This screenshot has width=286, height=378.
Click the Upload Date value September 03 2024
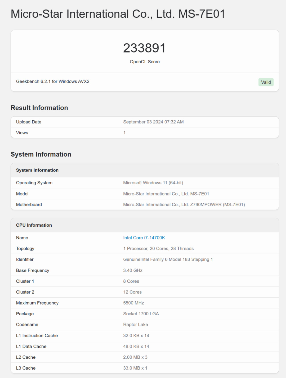click(x=153, y=122)
